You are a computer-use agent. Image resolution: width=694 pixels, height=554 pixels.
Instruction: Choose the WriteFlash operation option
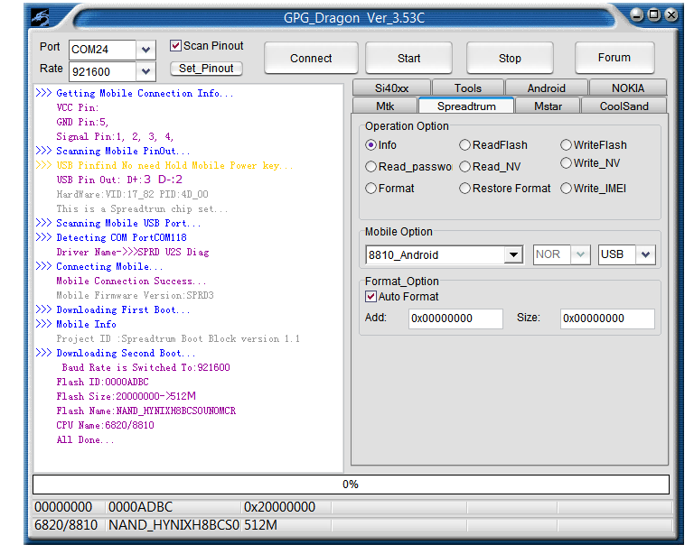tap(567, 145)
